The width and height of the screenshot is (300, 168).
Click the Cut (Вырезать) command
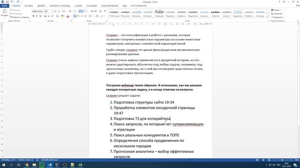pos(15,10)
